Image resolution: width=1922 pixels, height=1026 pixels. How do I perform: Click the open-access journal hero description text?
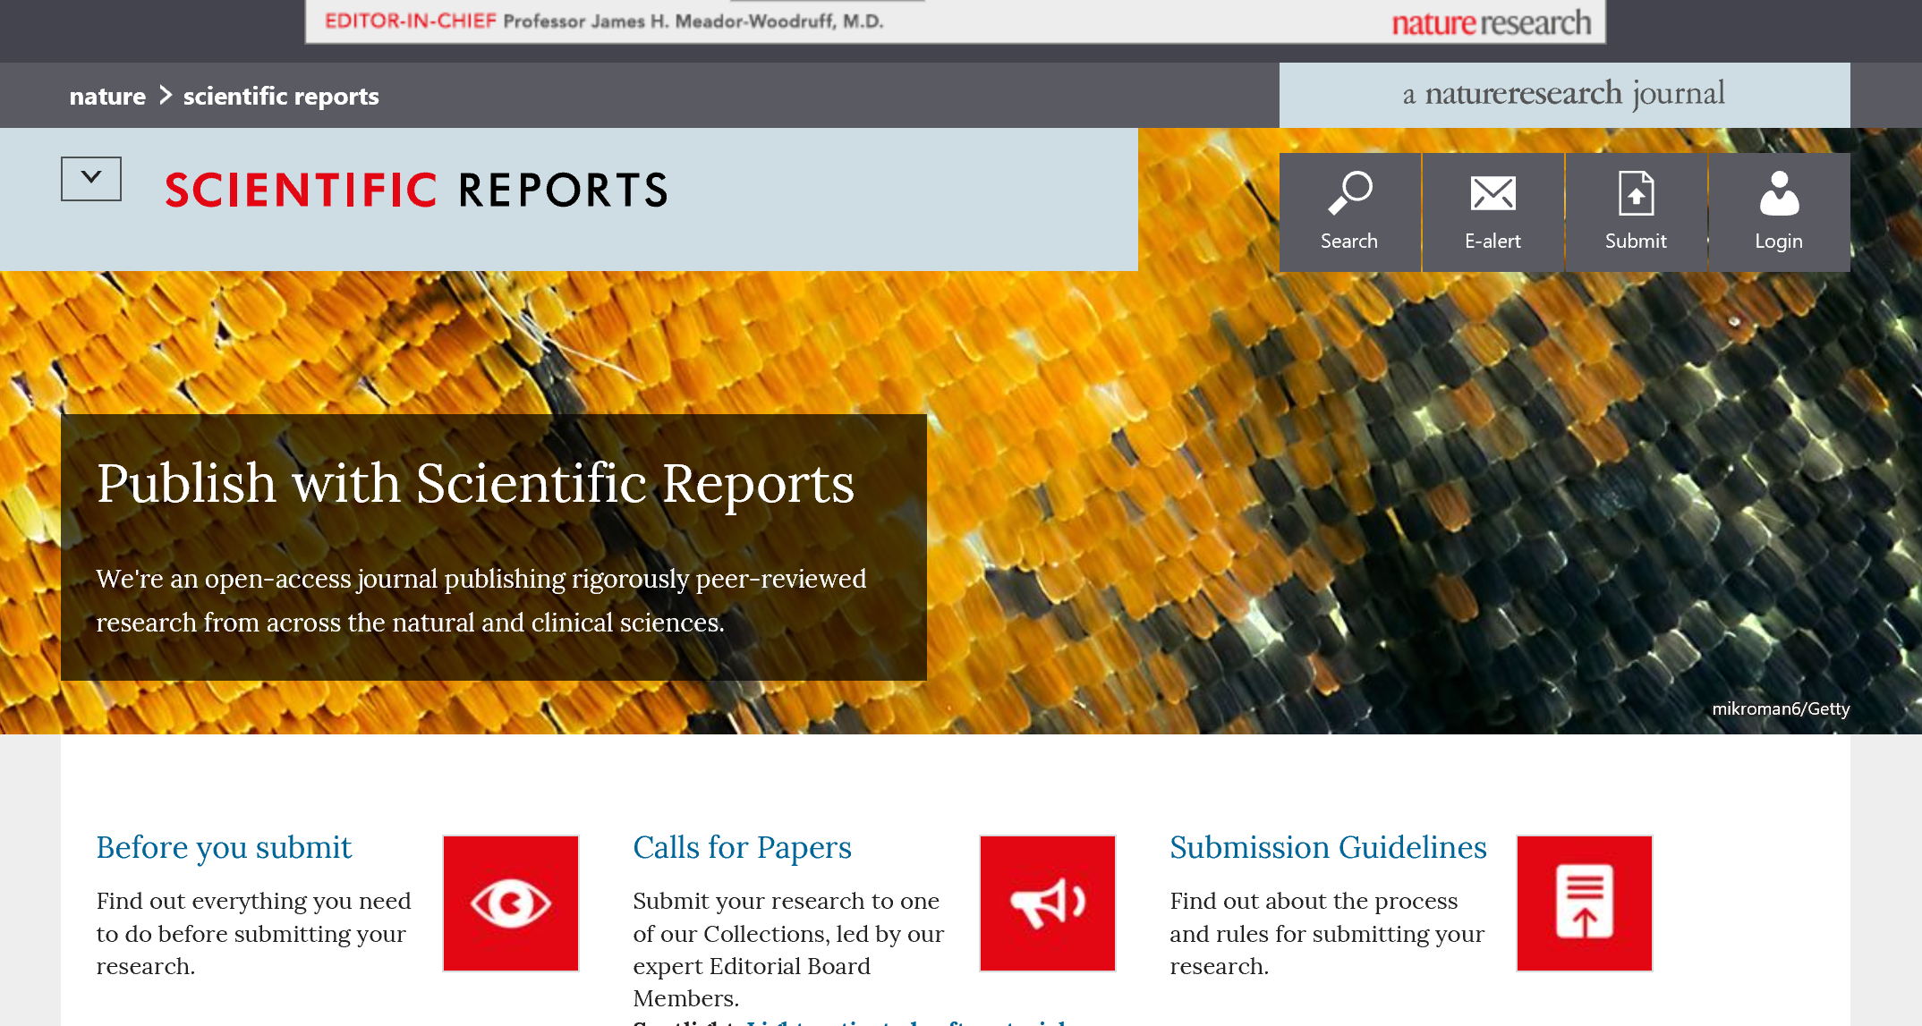click(x=481, y=600)
